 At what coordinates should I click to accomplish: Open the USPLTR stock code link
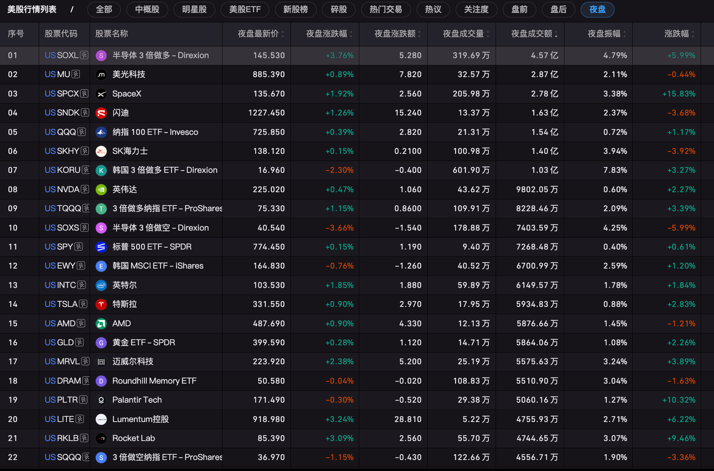tap(61, 400)
